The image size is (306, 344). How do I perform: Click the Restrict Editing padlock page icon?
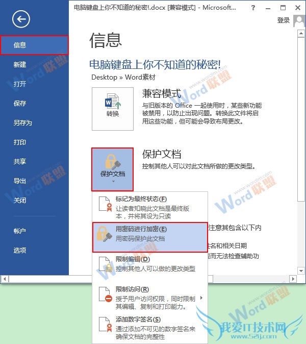pyautogui.click(x=106, y=264)
